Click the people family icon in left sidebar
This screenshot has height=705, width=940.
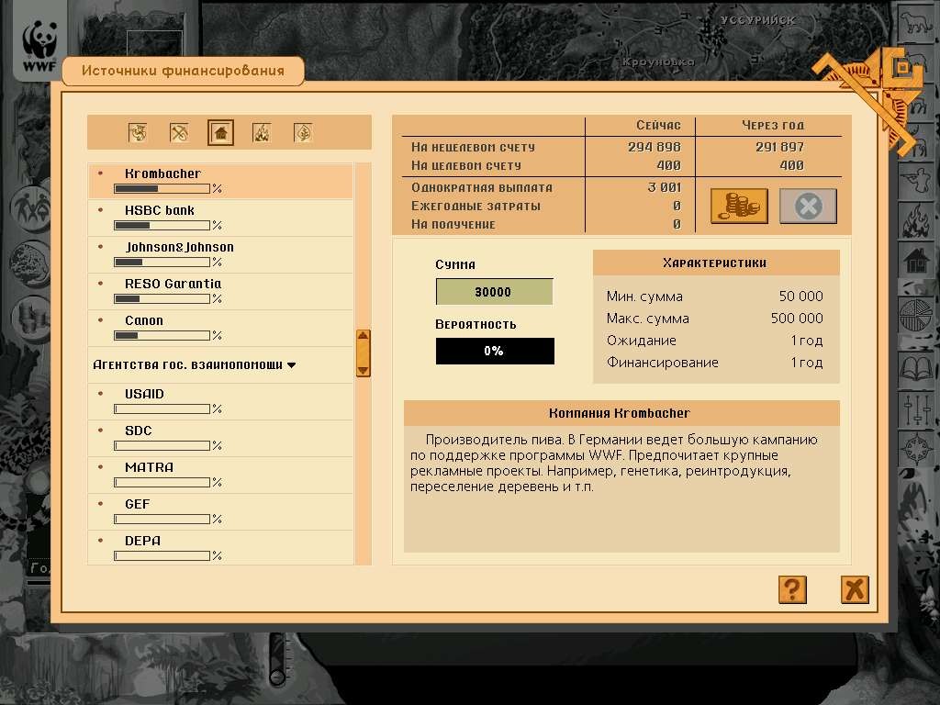point(31,208)
